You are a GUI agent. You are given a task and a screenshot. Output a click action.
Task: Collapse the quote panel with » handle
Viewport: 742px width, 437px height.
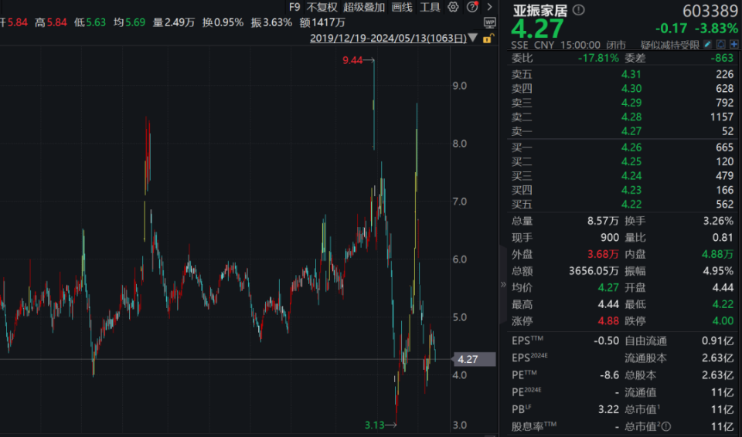point(503,284)
